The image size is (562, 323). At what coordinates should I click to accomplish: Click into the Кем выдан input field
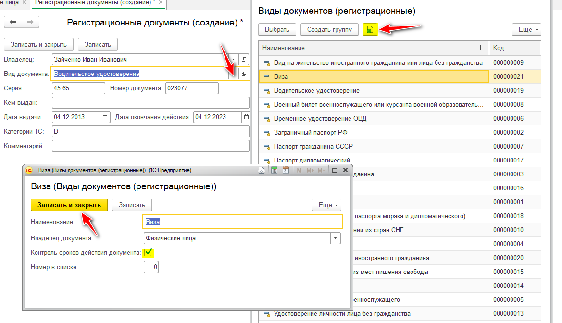coord(150,103)
